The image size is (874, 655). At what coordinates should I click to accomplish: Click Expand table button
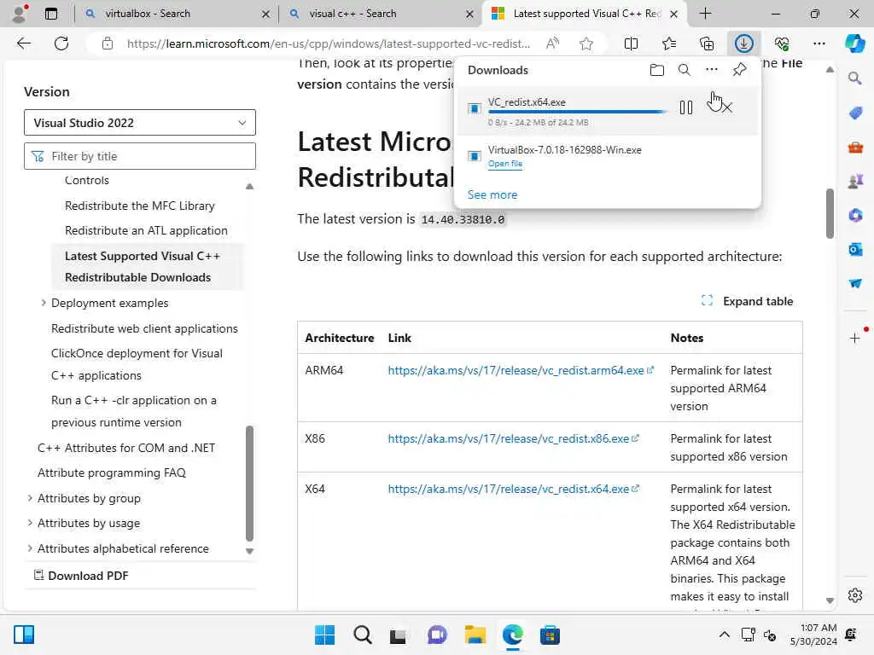tap(747, 301)
